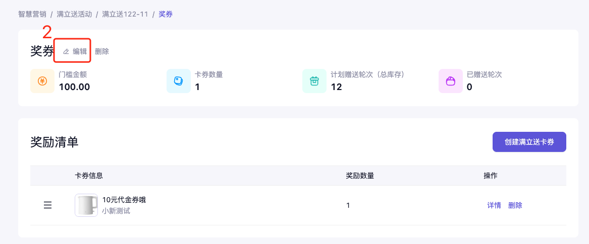Open the 10元代金券哦 product thumbnail

tap(86, 205)
